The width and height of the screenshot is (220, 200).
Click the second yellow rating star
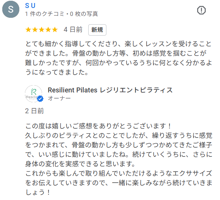coord(35,30)
